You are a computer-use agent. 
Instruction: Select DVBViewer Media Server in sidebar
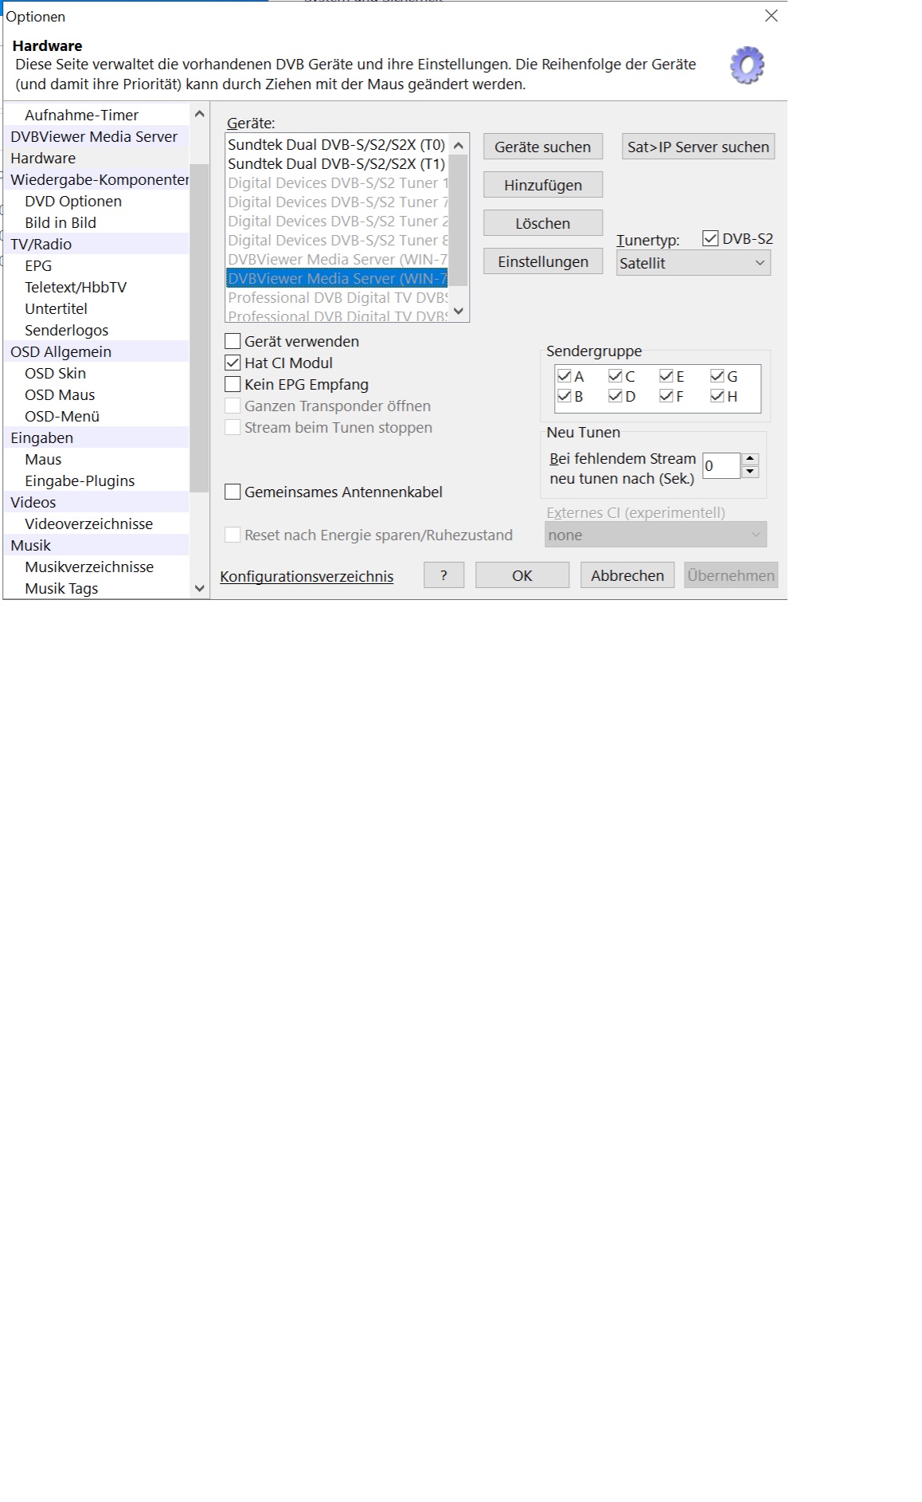(x=94, y=137)
